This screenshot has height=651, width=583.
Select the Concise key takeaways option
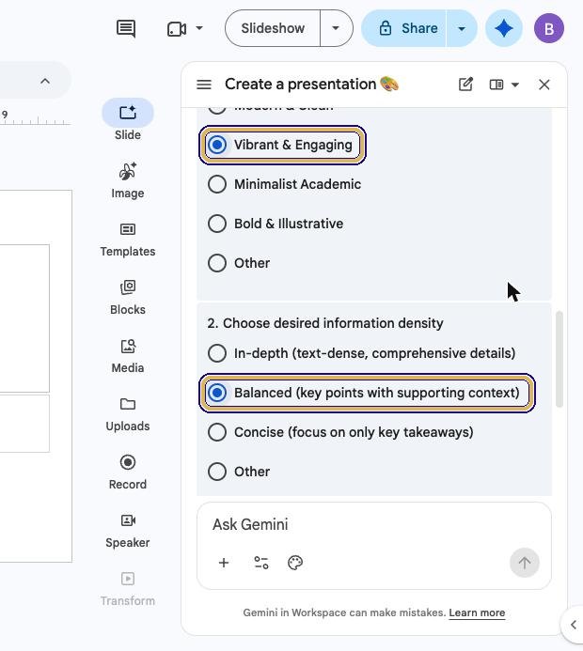coord(340,432)
